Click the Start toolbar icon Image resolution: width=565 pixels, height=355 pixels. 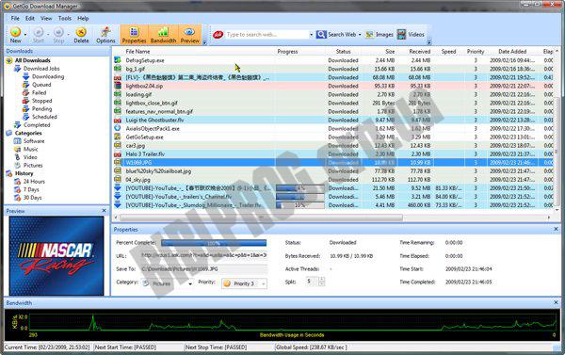(39, 35)
